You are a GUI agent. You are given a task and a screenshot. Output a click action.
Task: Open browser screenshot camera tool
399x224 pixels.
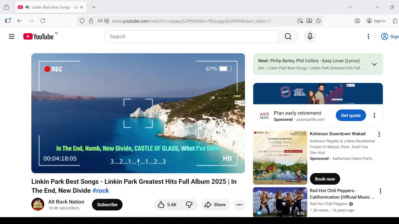[x=357, y=21]
